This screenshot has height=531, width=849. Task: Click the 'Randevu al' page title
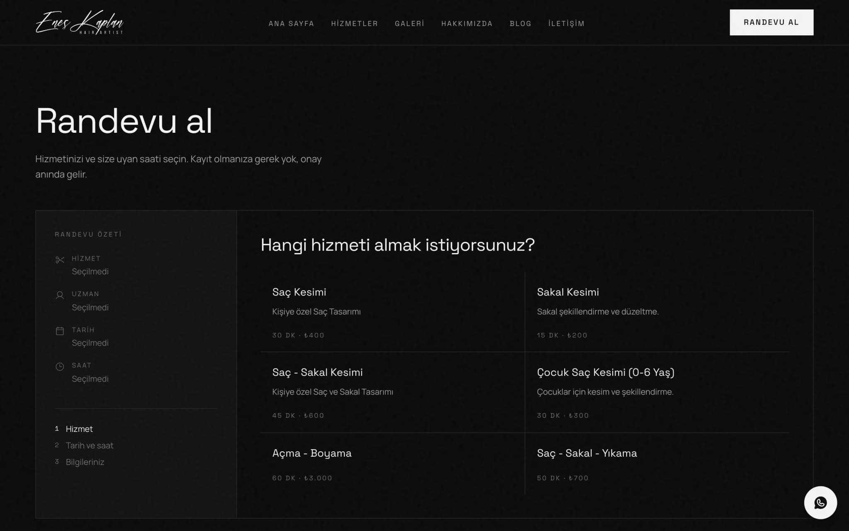124,121
